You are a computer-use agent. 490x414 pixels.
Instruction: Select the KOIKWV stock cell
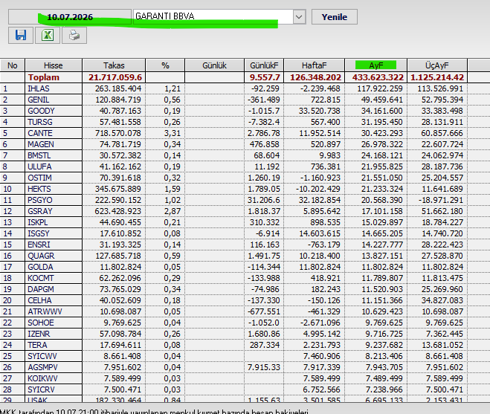54,378
